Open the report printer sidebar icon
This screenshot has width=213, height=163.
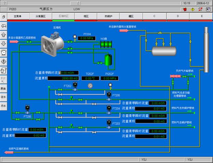[3, 71]
